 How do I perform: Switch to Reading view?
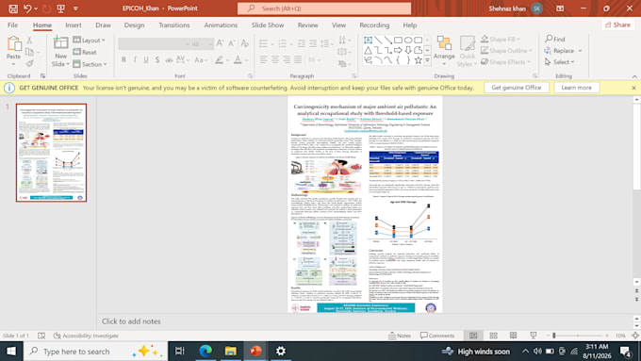click(513, 336)
